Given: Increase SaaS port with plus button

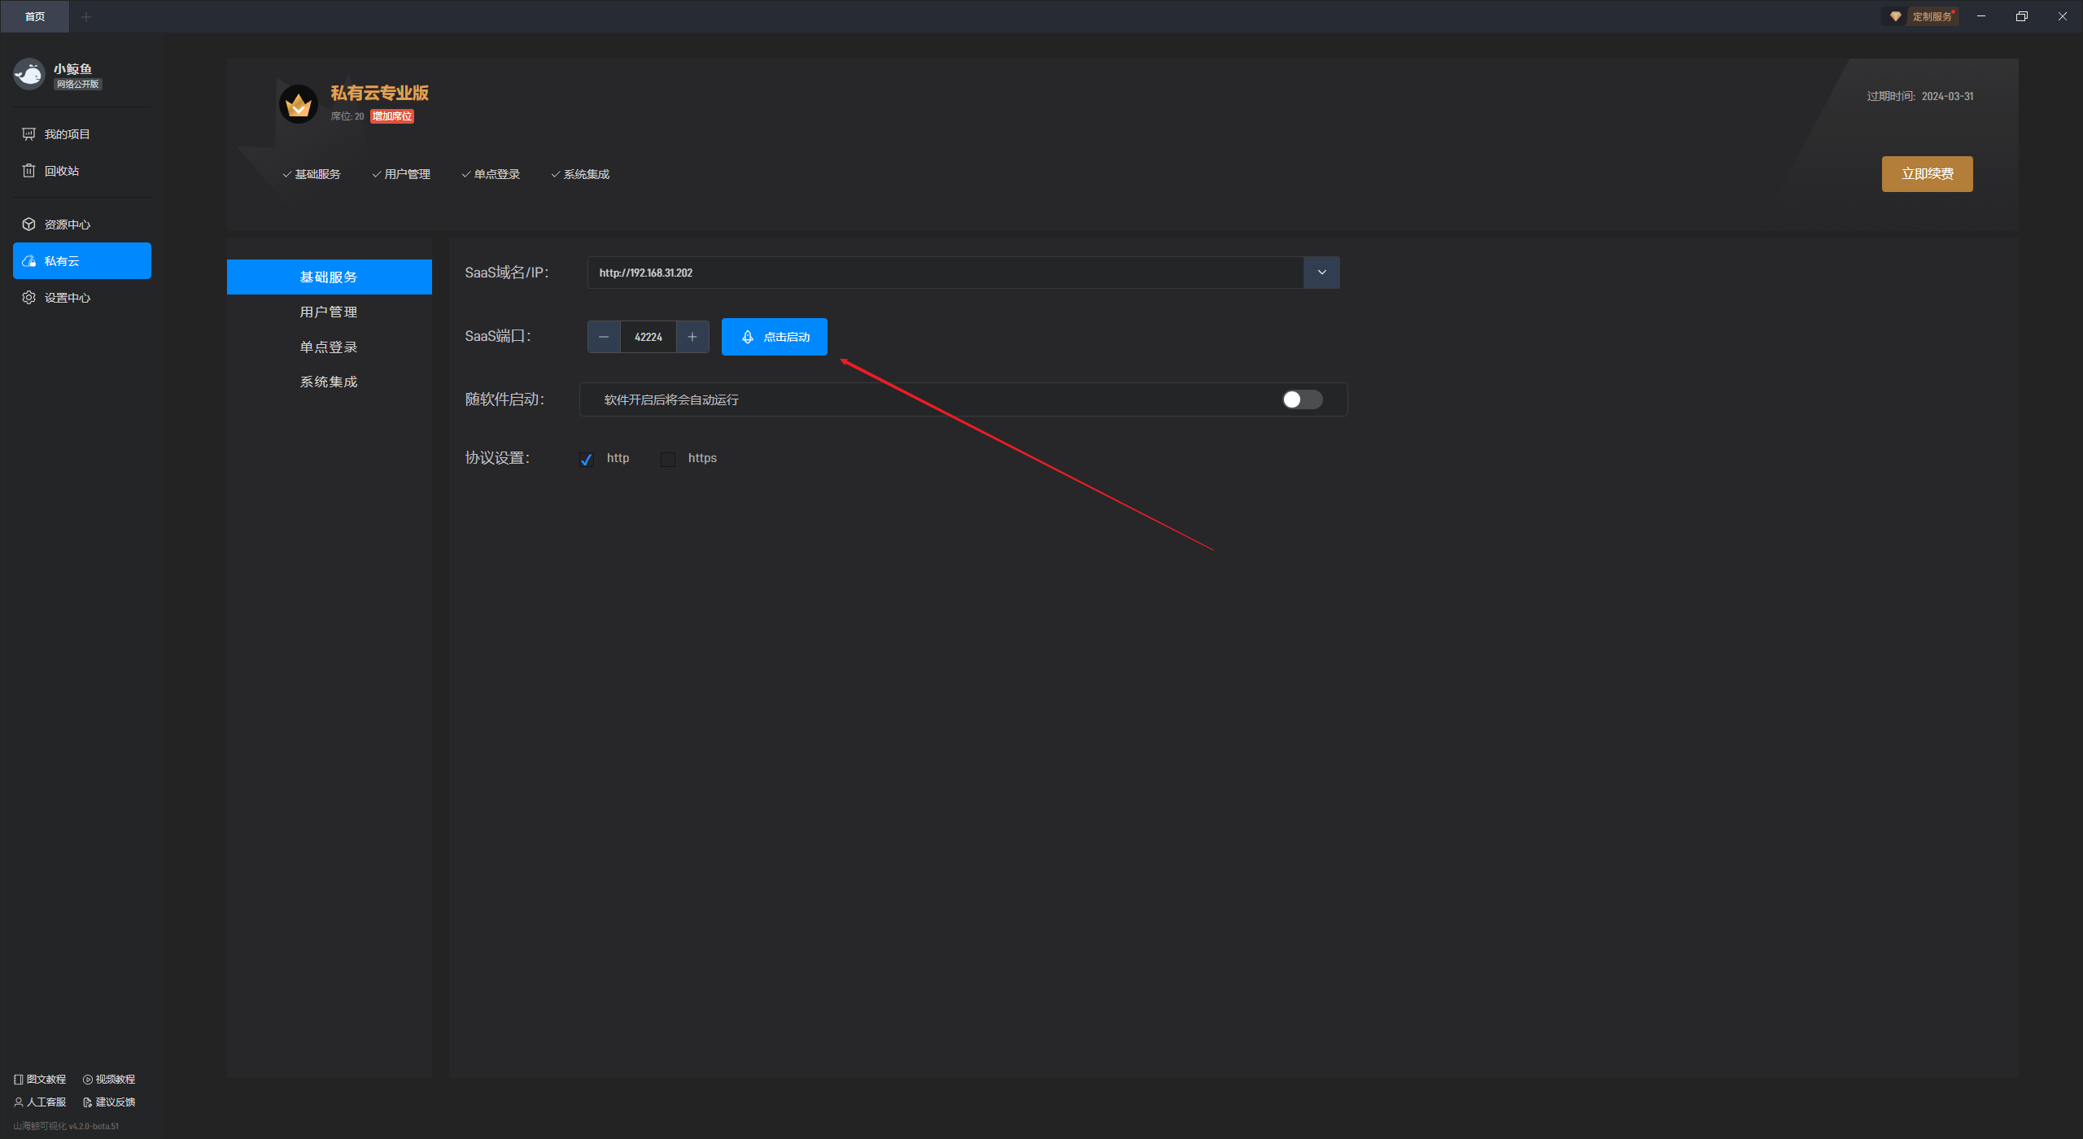Looking at the screenshot, I should tap(692, 337).
